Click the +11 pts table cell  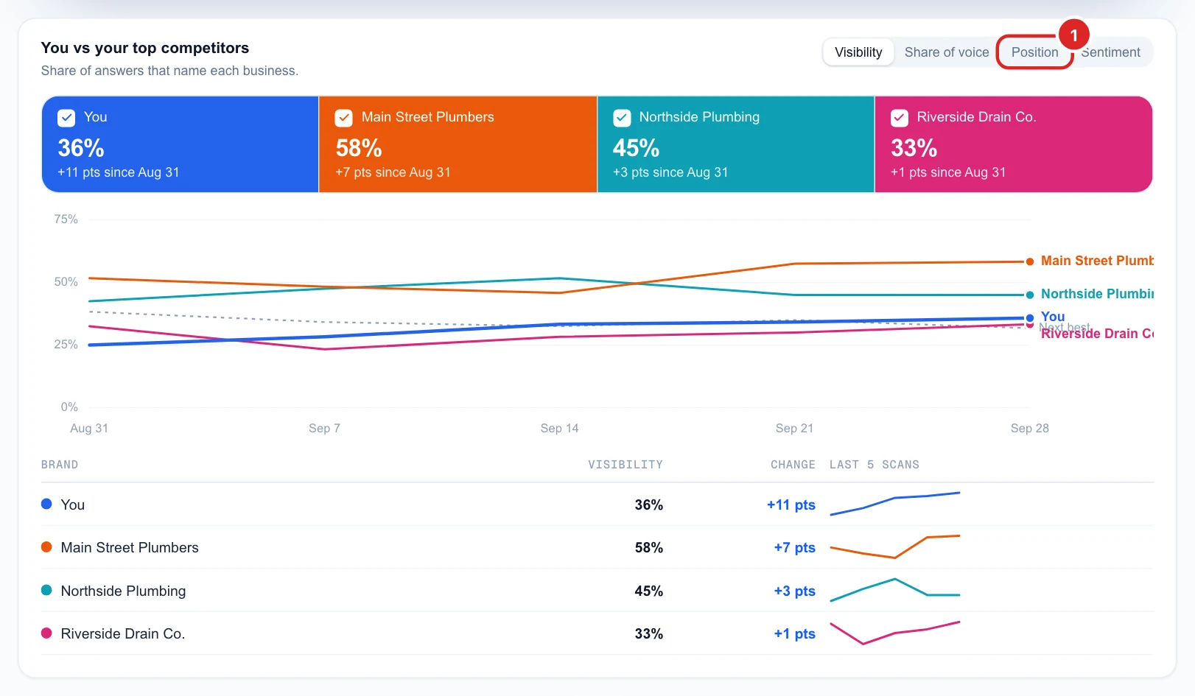[791, 505]
